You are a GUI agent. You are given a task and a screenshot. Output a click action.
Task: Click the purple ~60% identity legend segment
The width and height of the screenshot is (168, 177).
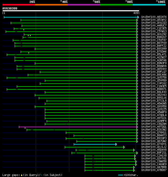click(84, 5)
